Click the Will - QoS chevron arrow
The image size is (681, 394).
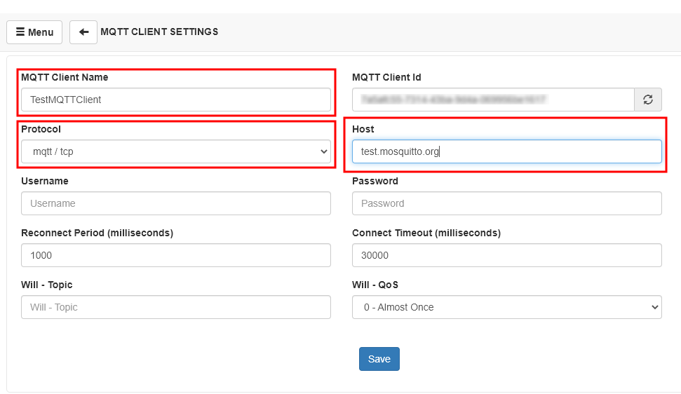click(654, 307)
